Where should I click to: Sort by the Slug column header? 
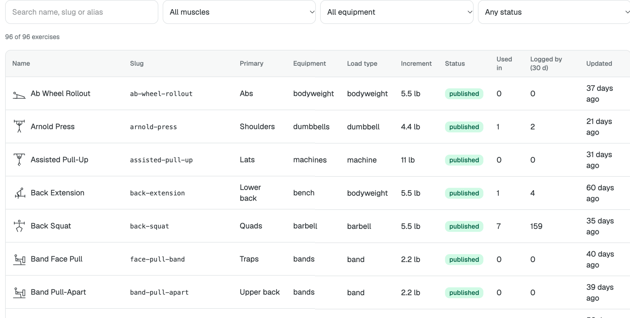coord(137,63)
